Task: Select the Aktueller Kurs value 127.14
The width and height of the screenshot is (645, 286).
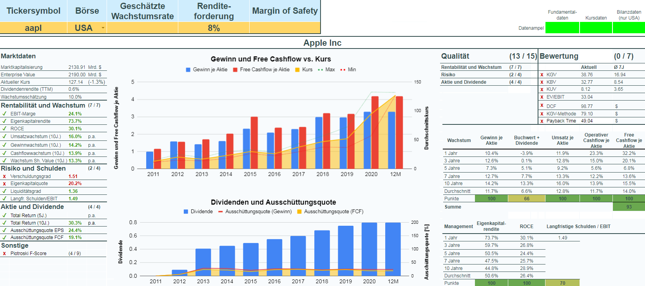Action: coord(76,82)
